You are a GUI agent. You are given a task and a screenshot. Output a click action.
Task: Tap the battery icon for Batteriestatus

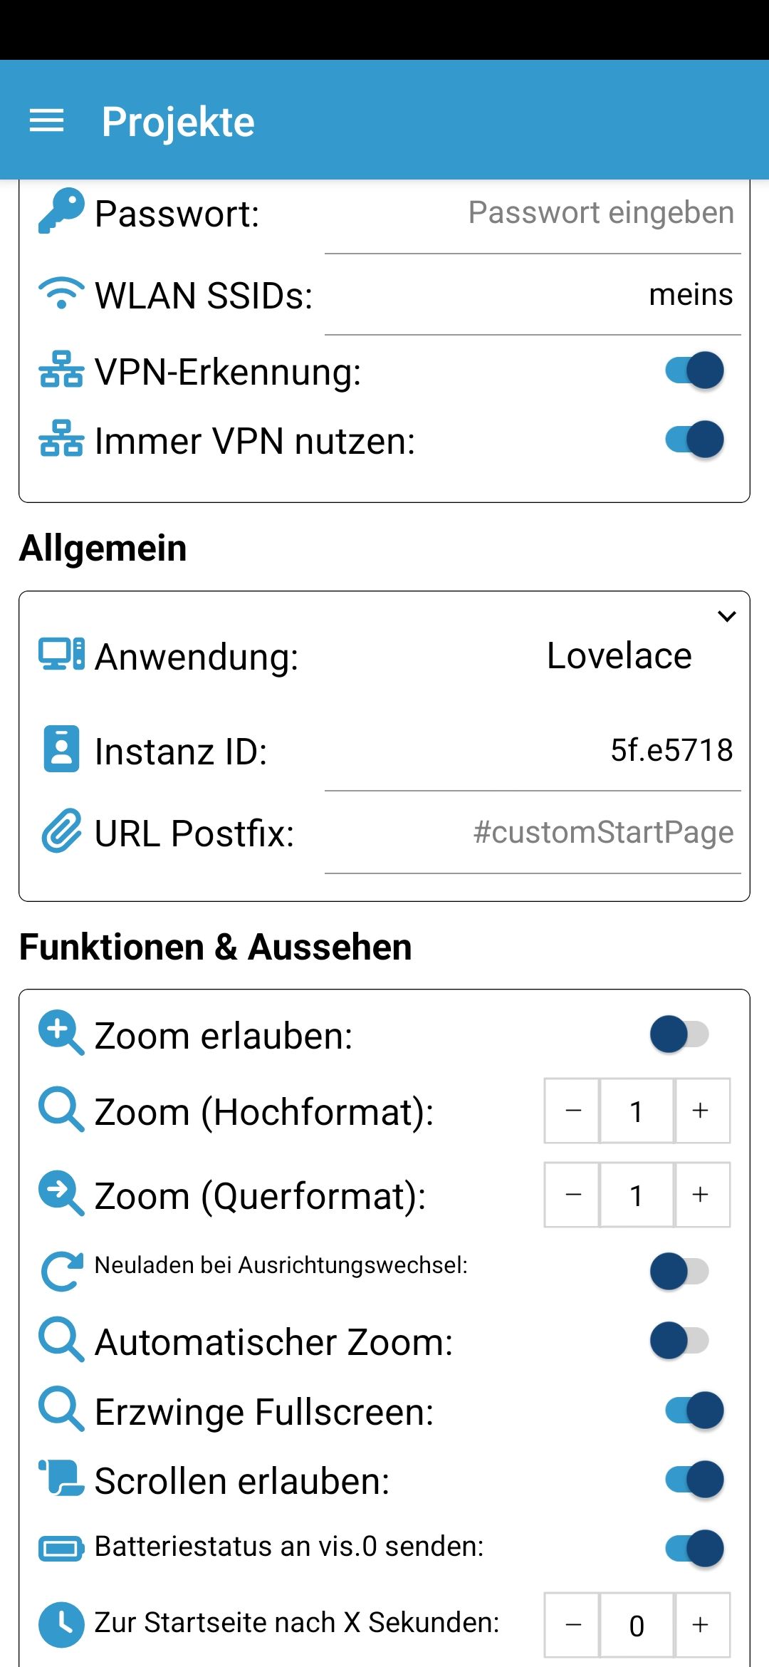(x=61, y=1549)
